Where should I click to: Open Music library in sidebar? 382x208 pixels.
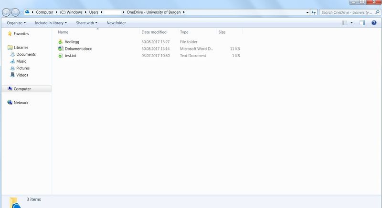(x=21, y=61)
